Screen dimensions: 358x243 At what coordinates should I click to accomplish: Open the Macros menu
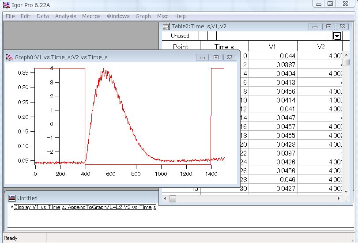91,16
